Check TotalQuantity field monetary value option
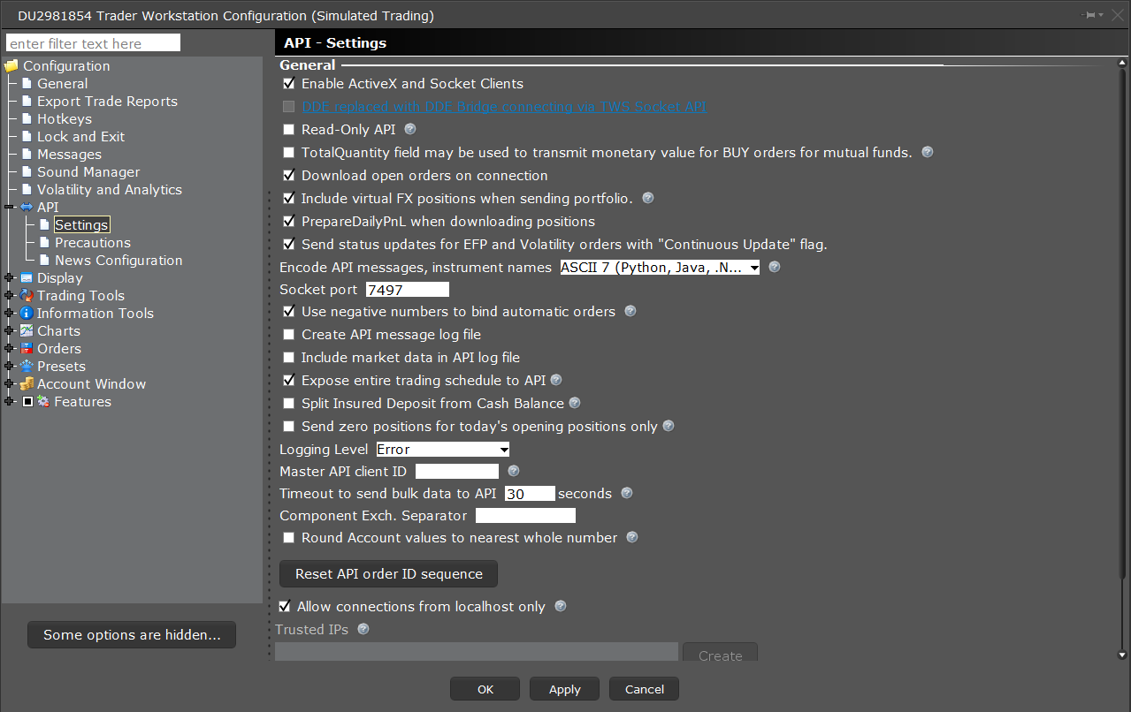 click(x=288, y=153)
